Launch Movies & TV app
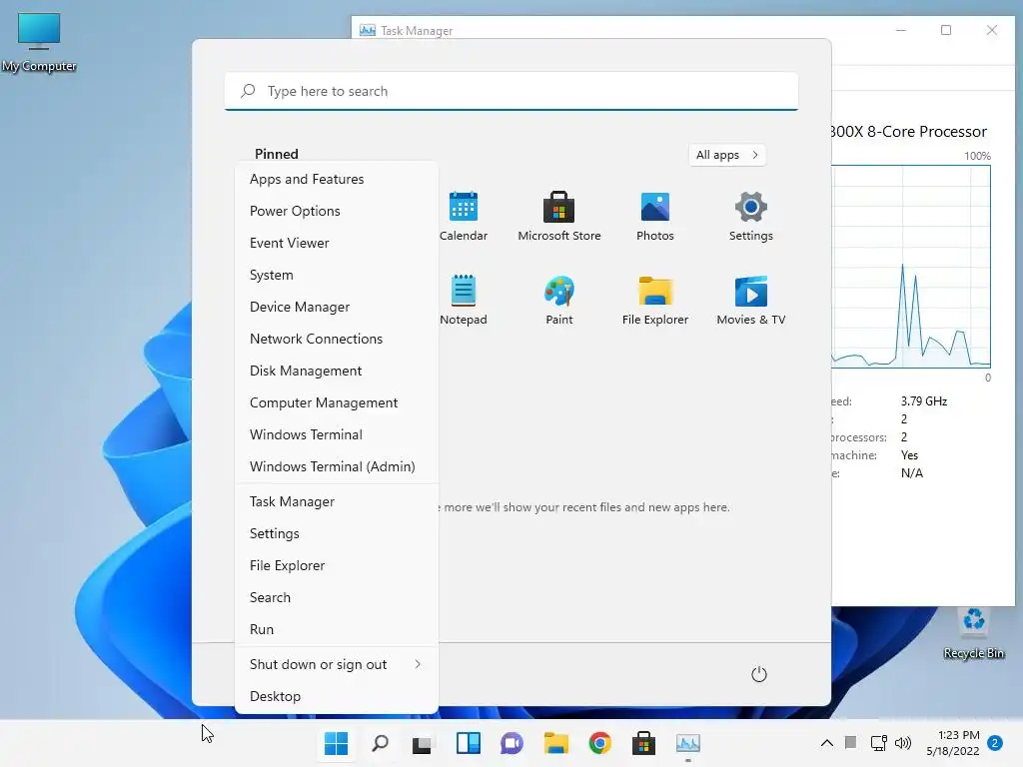 click(x=751, y=300)
